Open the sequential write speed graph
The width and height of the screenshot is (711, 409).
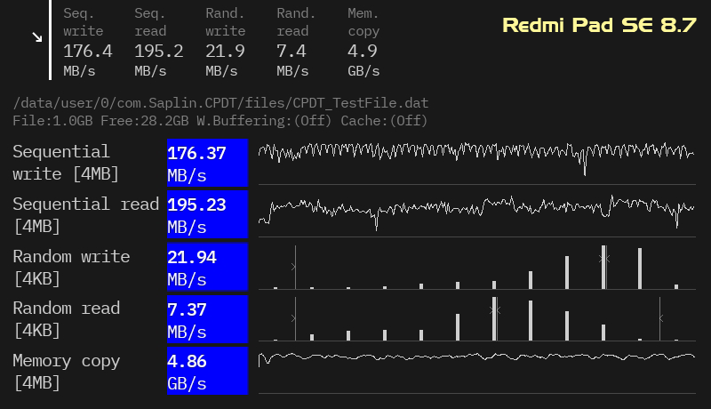(477, 162)
